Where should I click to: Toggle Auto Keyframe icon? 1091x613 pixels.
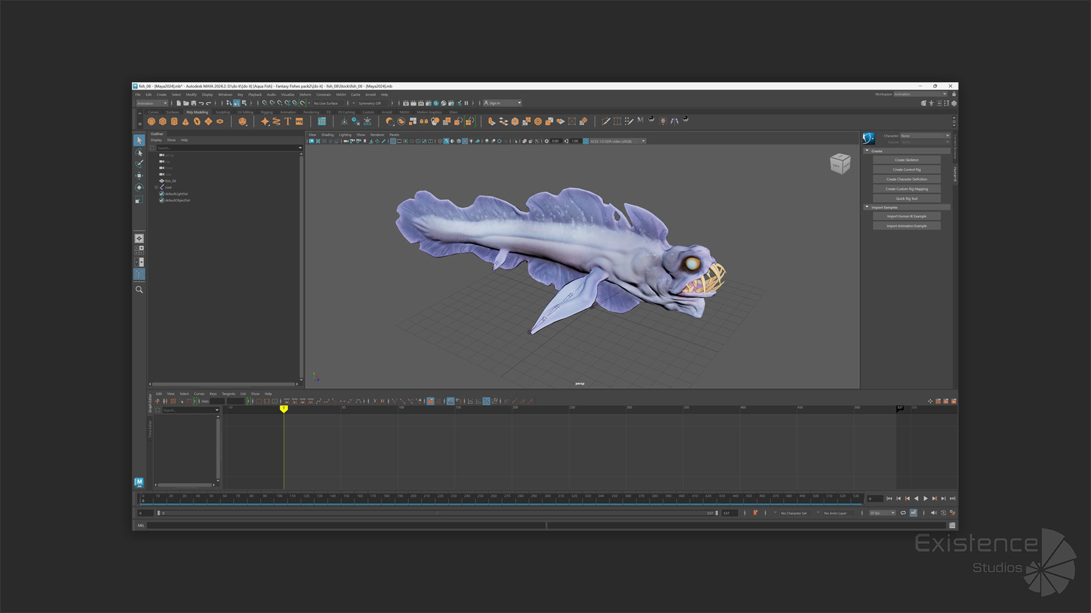click(x=944, y=513)
